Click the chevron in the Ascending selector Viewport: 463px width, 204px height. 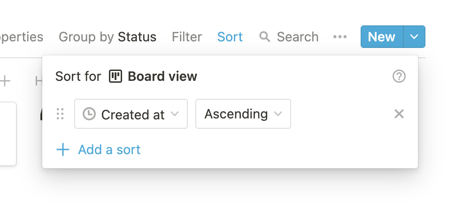278,114
